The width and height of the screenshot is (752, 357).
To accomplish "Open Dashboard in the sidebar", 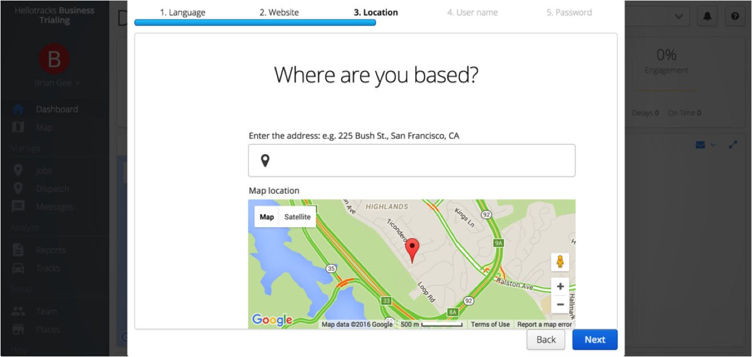I will [x=57, y=109].
